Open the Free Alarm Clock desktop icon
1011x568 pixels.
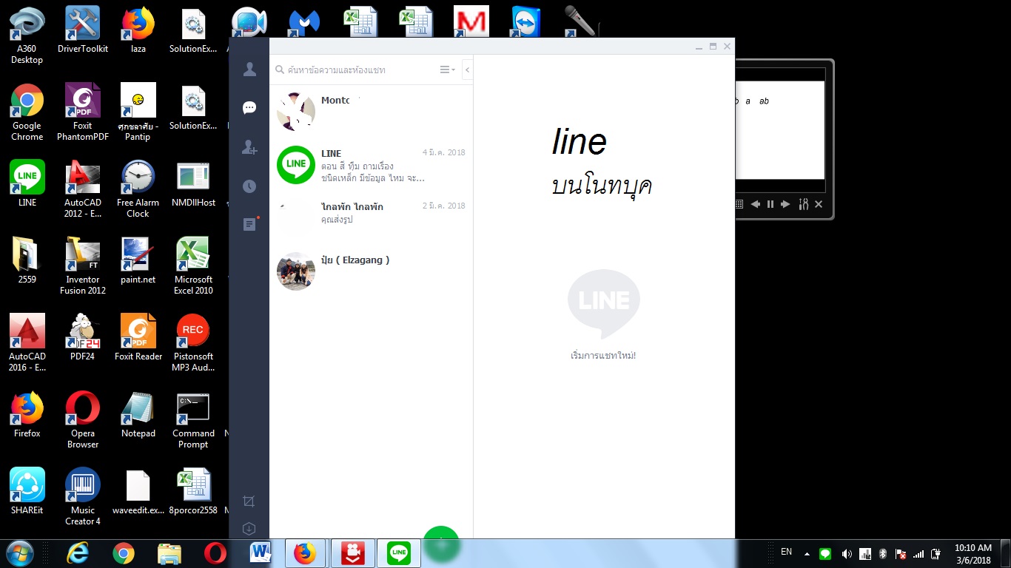click(138, 189)
